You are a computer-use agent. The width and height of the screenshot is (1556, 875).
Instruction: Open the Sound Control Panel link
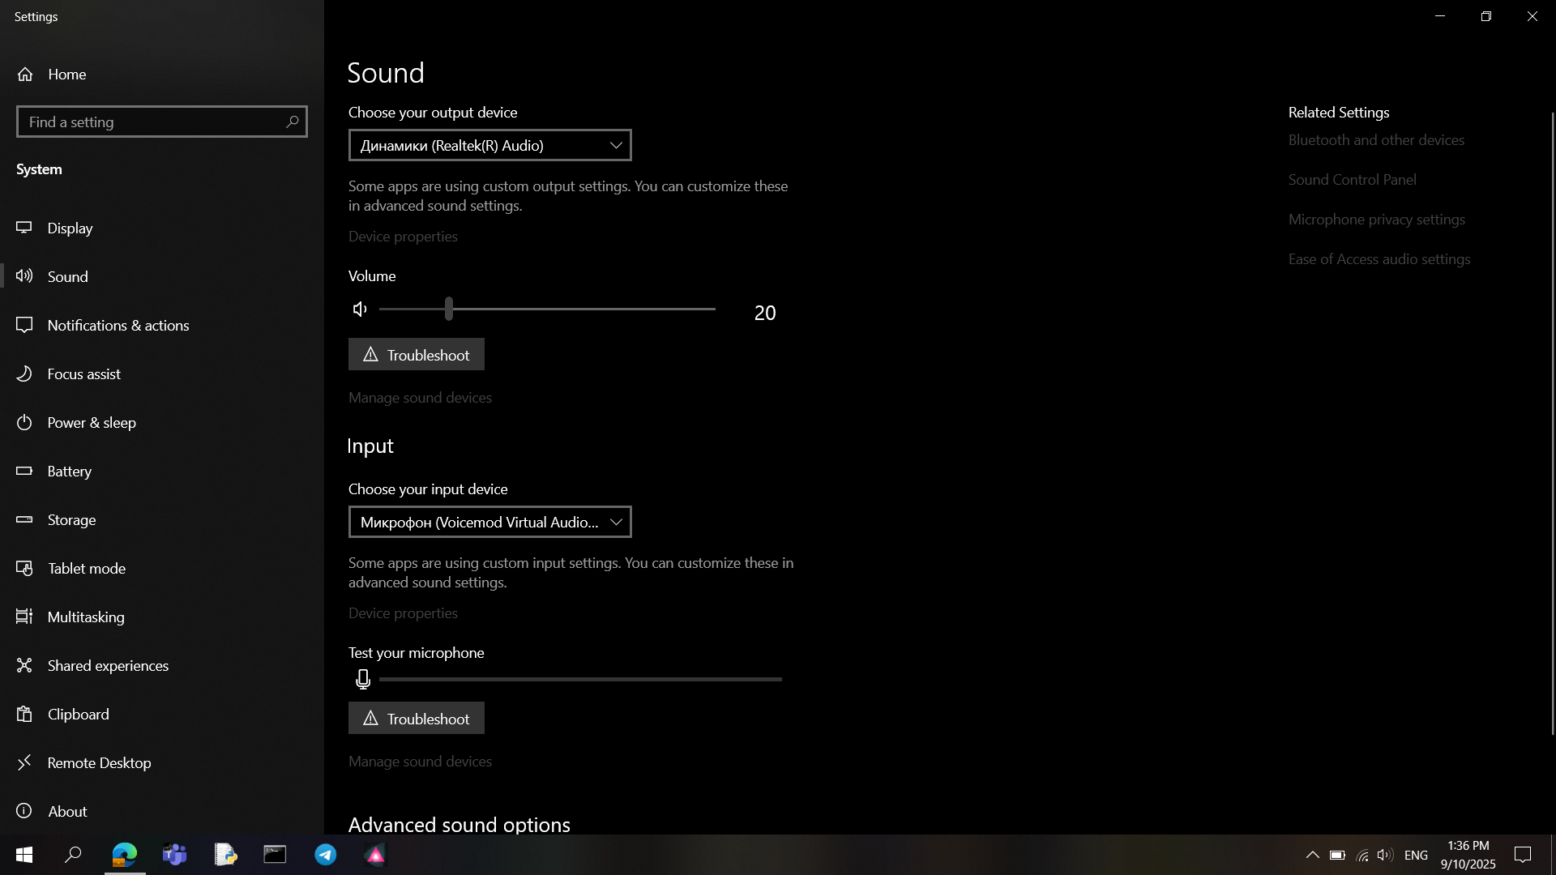1351,179
